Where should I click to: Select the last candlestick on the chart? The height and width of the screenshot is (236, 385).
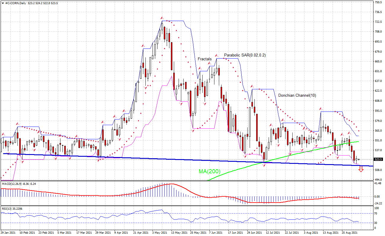(x=359, y=159)
